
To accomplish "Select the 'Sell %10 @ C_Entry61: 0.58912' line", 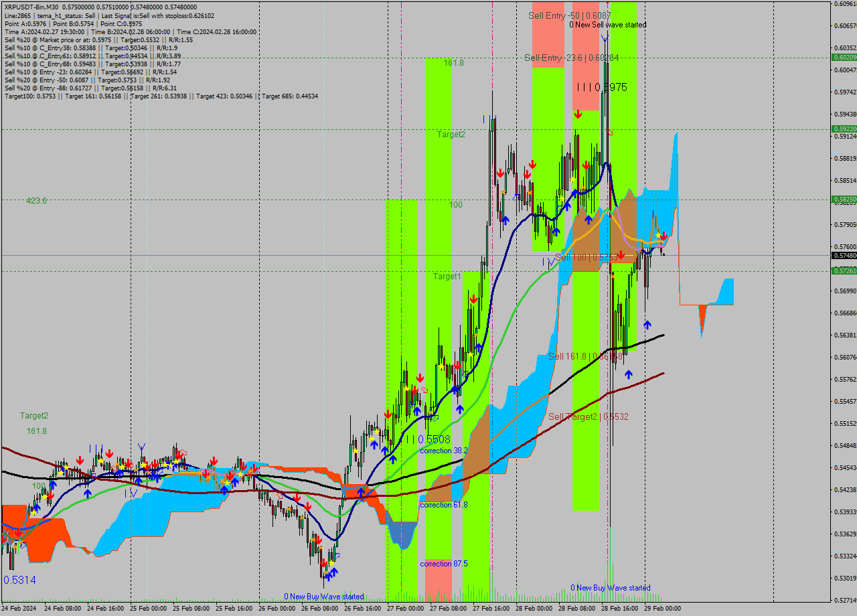I will pyautogui.click(x=92, y=56).
